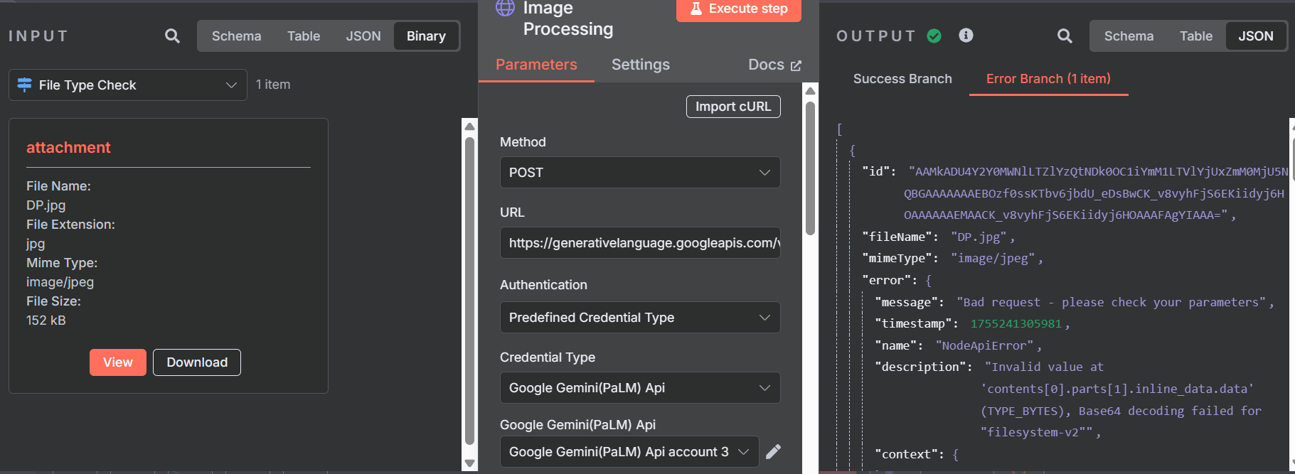The image size is (1295, 474).
Task: Expand the Authentication dropdown
Action: (639, 318)
